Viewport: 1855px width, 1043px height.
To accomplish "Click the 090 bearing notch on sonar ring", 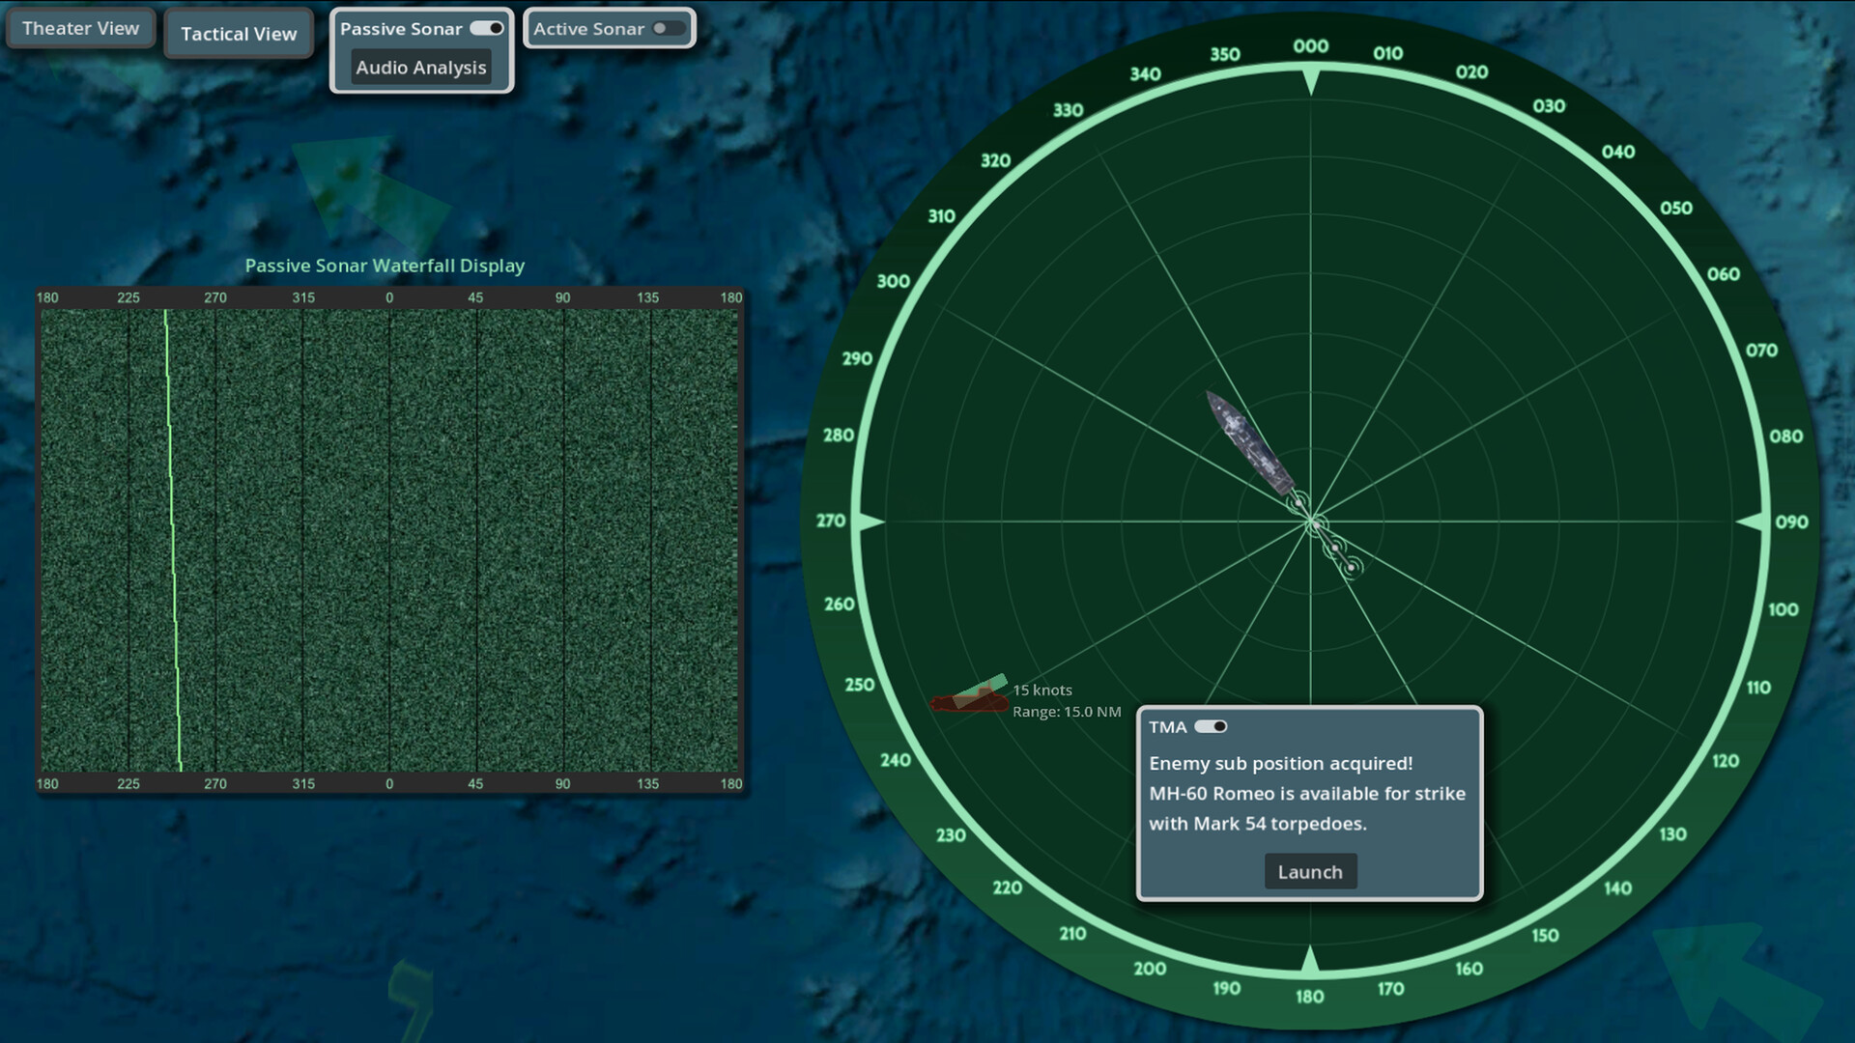I will (1786, 520).
